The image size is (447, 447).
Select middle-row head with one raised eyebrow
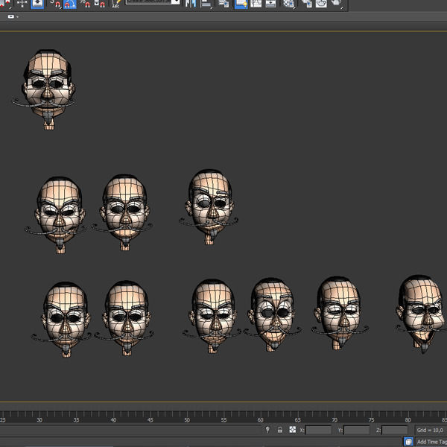coord(209,207)
